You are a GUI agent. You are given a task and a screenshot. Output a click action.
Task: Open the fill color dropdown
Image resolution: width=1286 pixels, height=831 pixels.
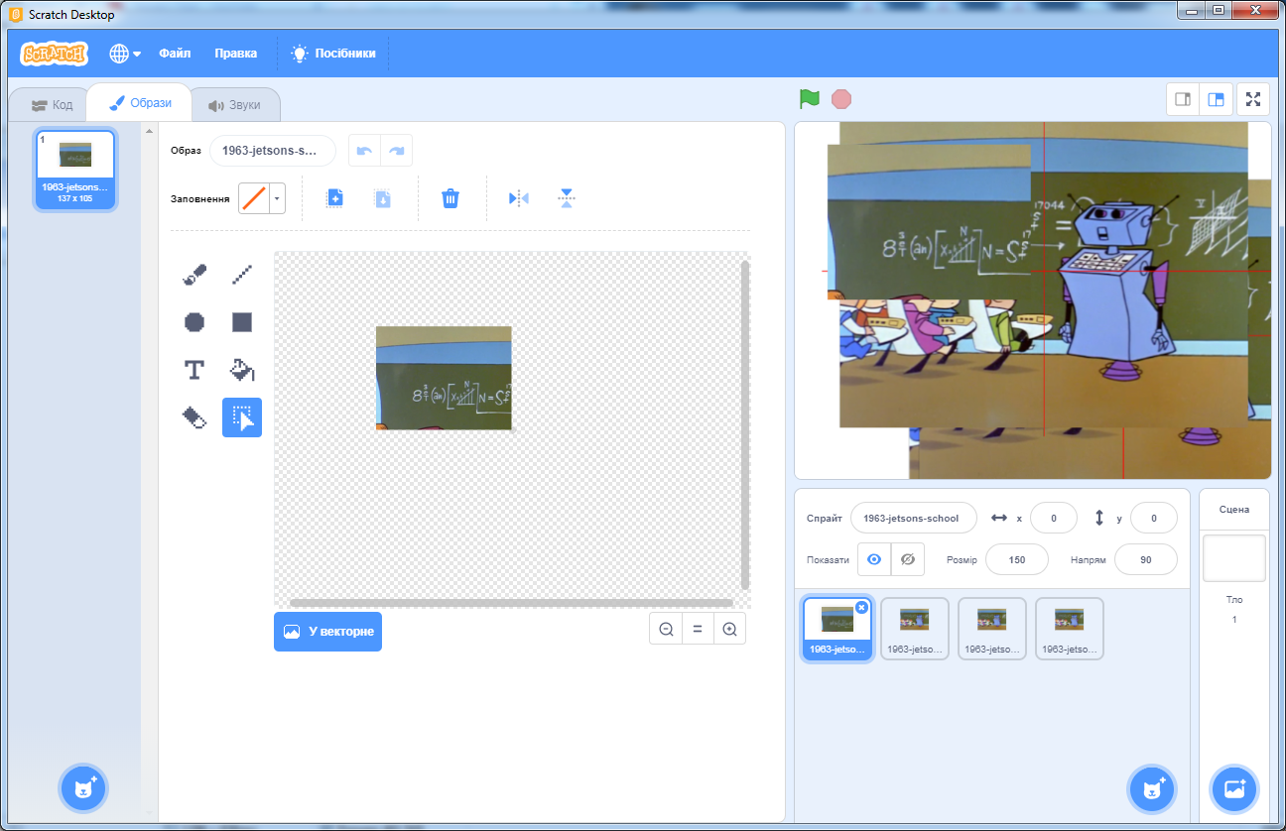pos(277,198)
